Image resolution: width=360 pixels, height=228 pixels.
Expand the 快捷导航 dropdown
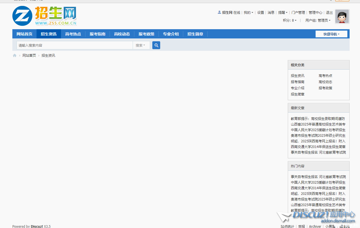click(x=331, y=34)
